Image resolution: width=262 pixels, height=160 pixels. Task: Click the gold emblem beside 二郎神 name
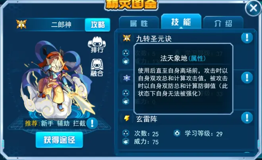21,24
